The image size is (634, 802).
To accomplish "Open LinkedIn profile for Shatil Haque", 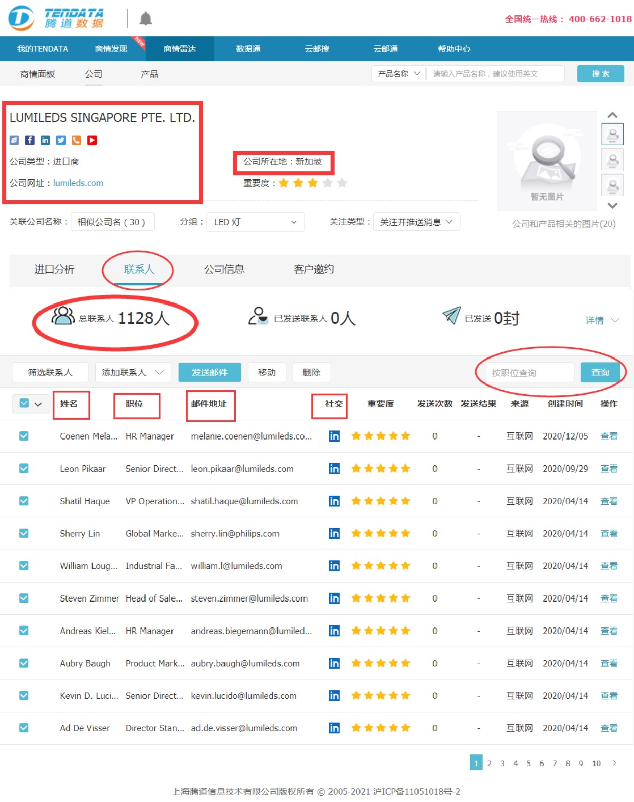I will tap(335, 501).
